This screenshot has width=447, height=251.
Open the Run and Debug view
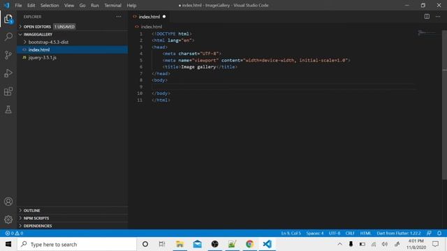[8, 73]
